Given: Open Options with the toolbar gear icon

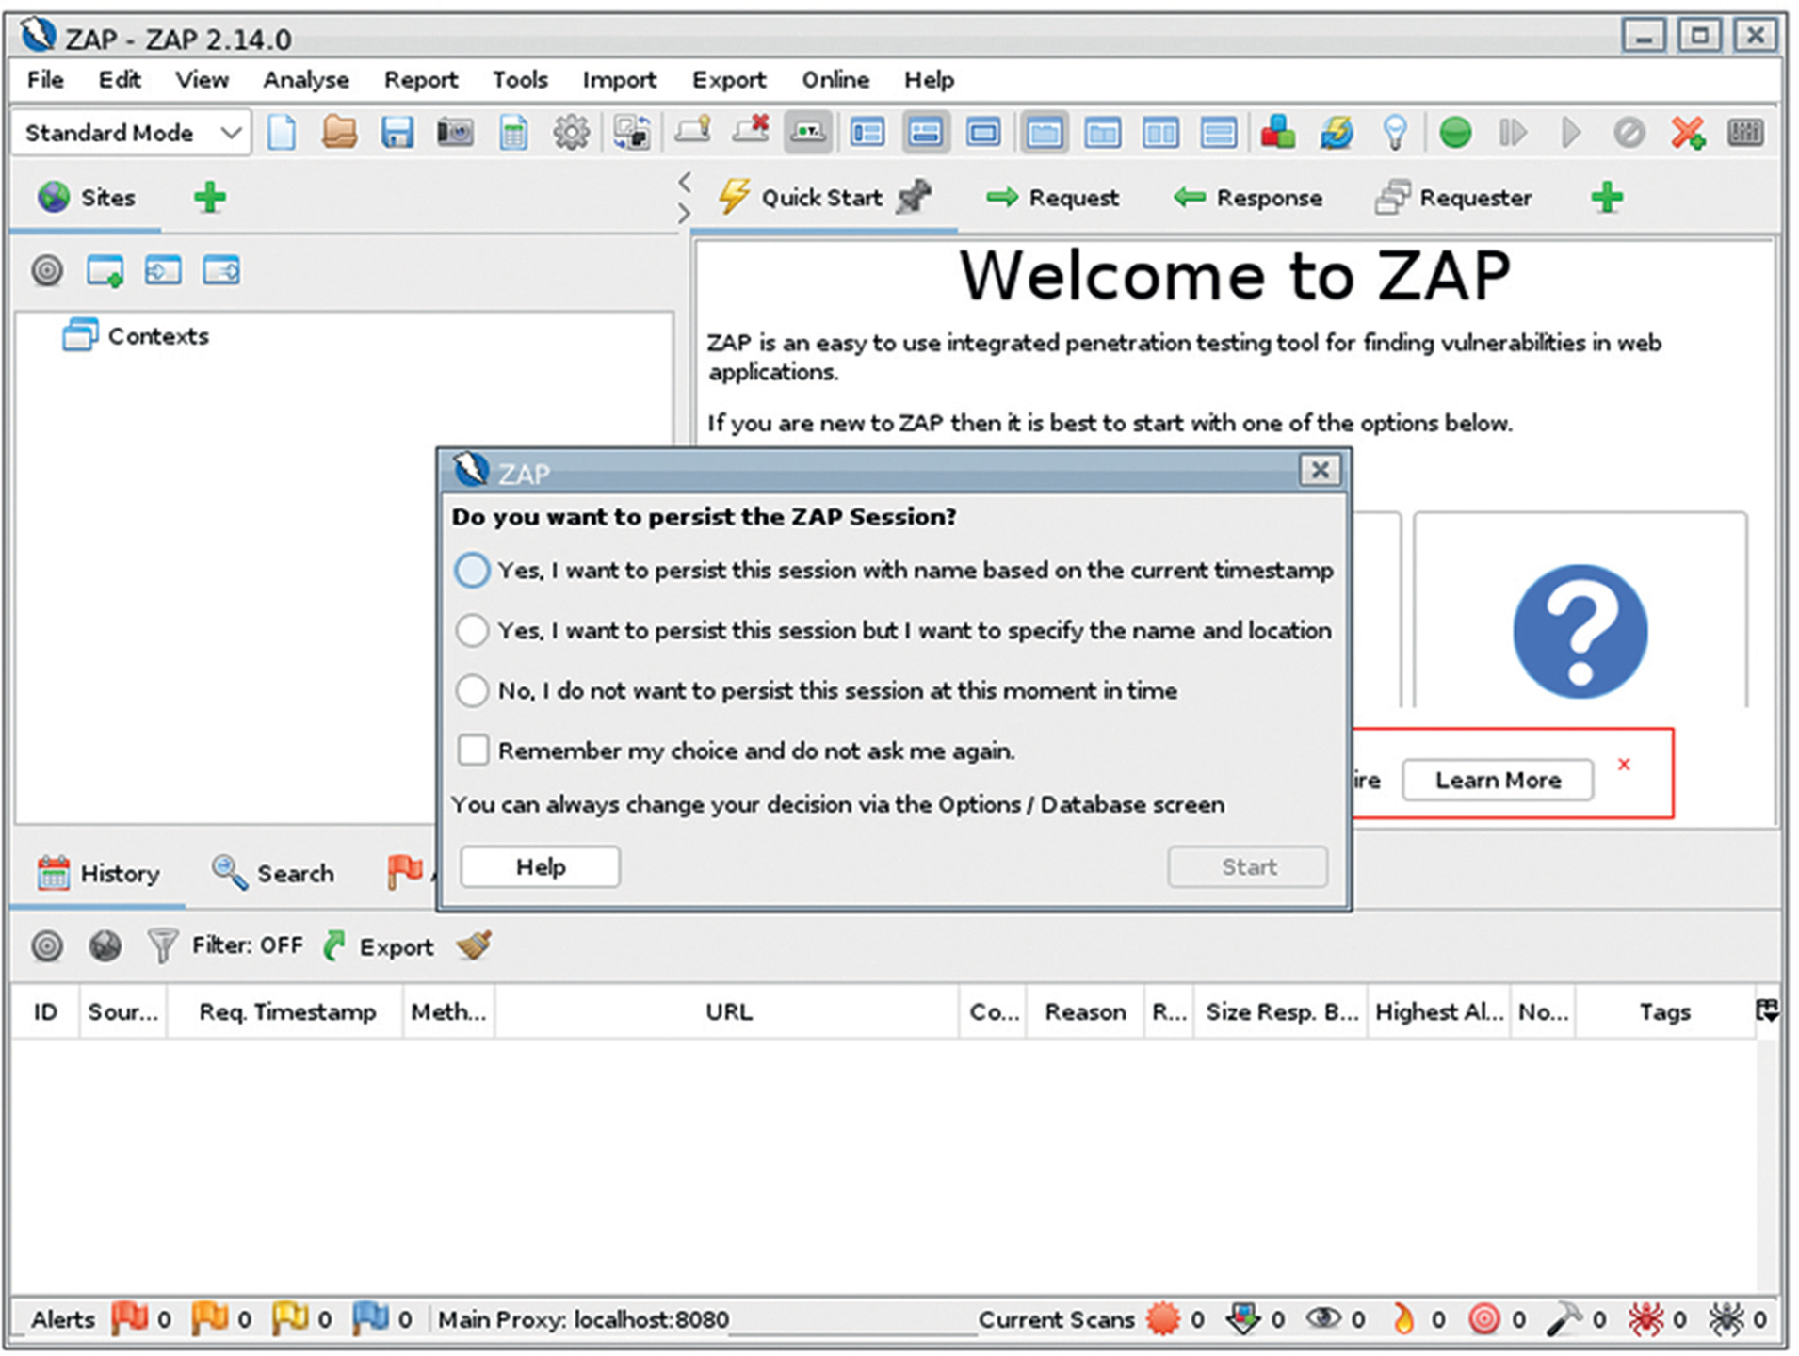Looking at the screenshot, I should pos(571,133).
